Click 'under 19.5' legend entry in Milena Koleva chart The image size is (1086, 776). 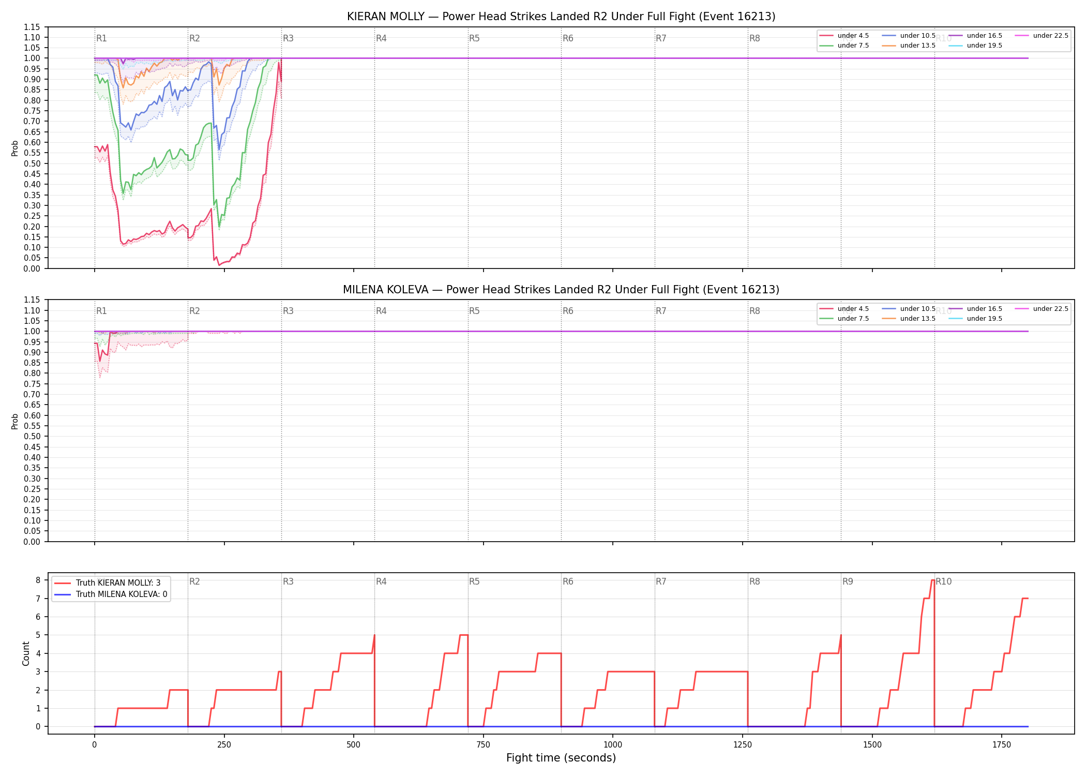pyautogui.click(x=975, y=319)
